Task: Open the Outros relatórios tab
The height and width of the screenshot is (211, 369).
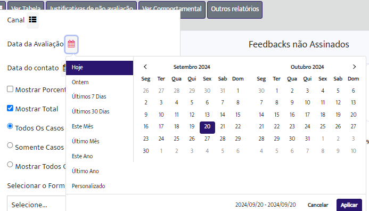Action: click(x=235, y=10)
